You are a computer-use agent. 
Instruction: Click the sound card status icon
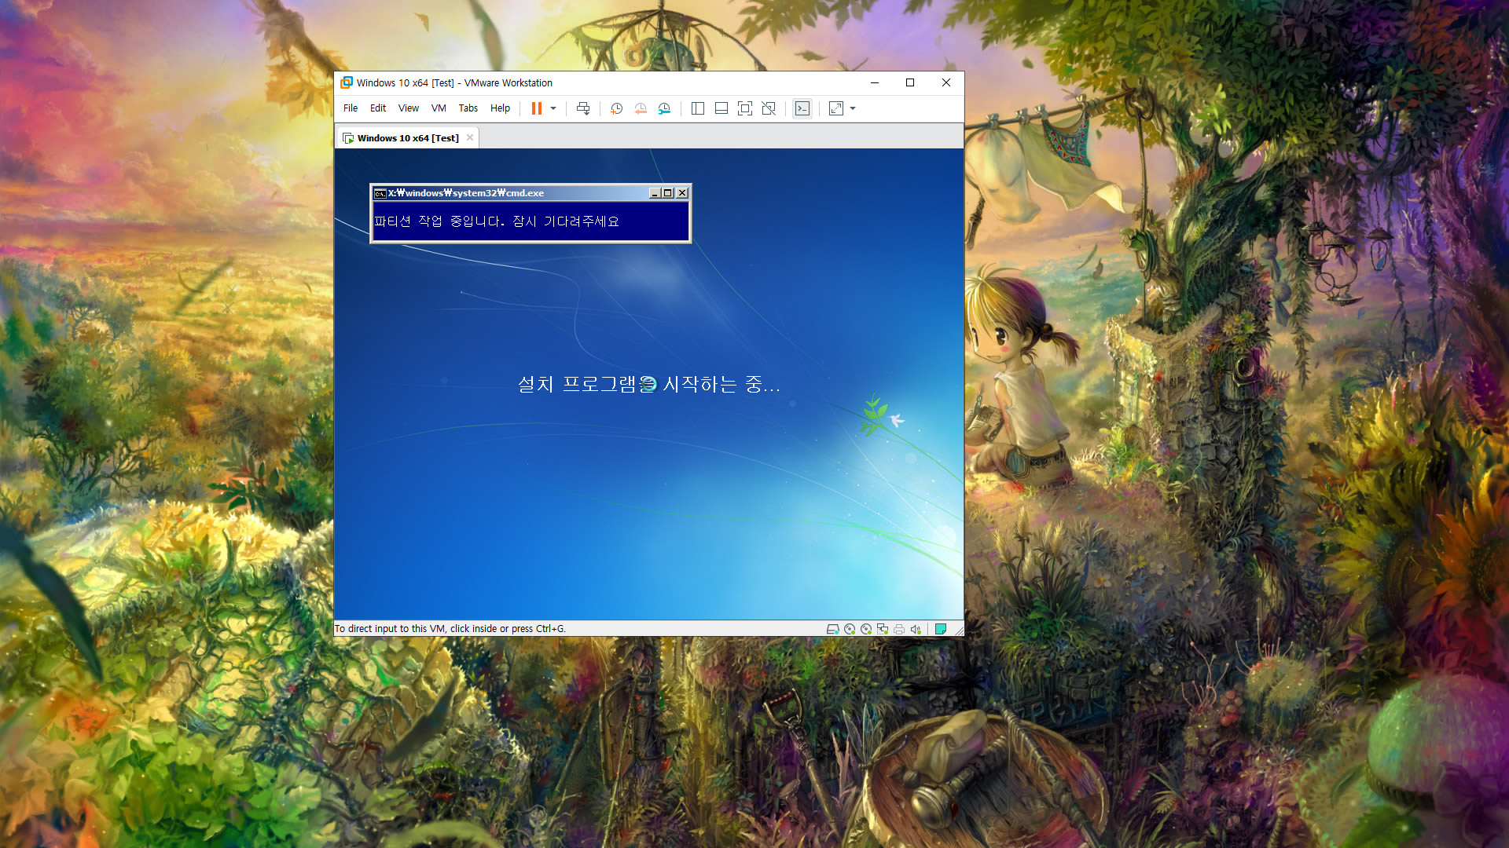click(x=916, y=629)
